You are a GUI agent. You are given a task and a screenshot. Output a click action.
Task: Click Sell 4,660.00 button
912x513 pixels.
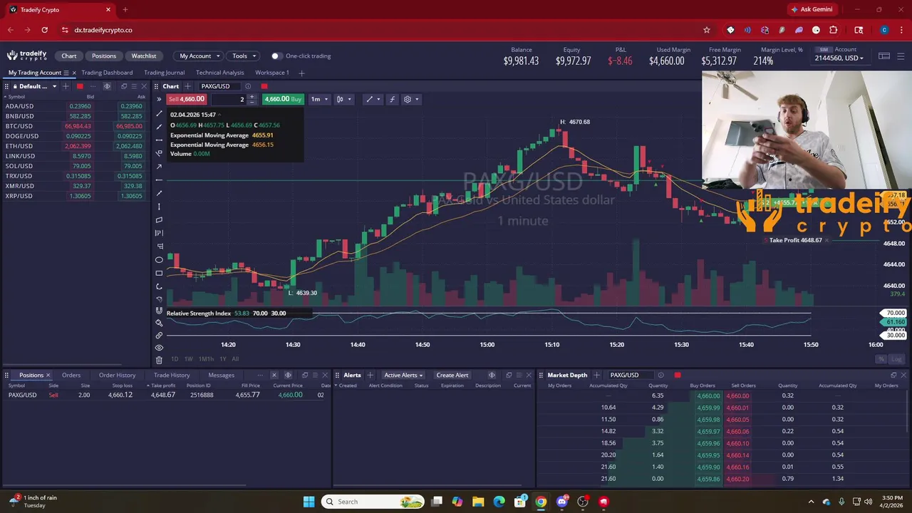[x=187, y=99]
